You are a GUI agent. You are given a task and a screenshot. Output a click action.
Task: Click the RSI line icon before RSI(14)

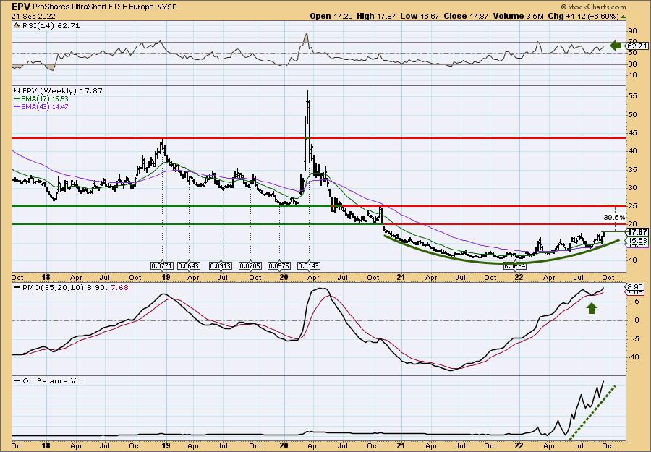click(x=17, y=26)
